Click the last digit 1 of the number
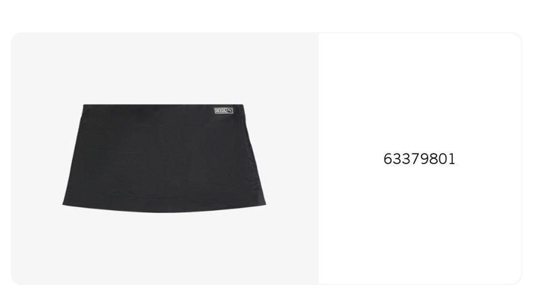This screenshot has height=285, width=533. click(x=452, y=159)
